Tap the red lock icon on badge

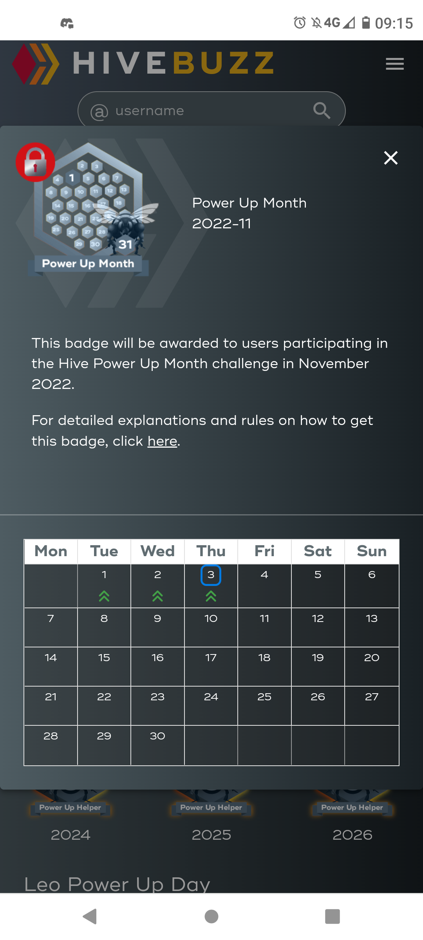pyautogui.click(x=35, y=162)
